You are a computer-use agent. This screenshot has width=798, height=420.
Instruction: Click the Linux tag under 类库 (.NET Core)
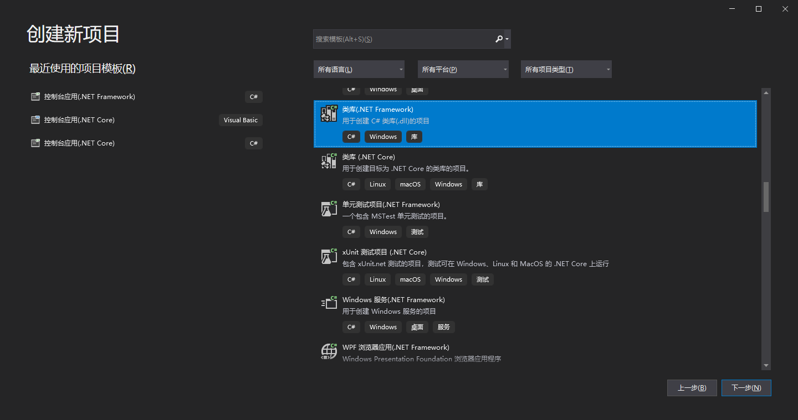377,184
